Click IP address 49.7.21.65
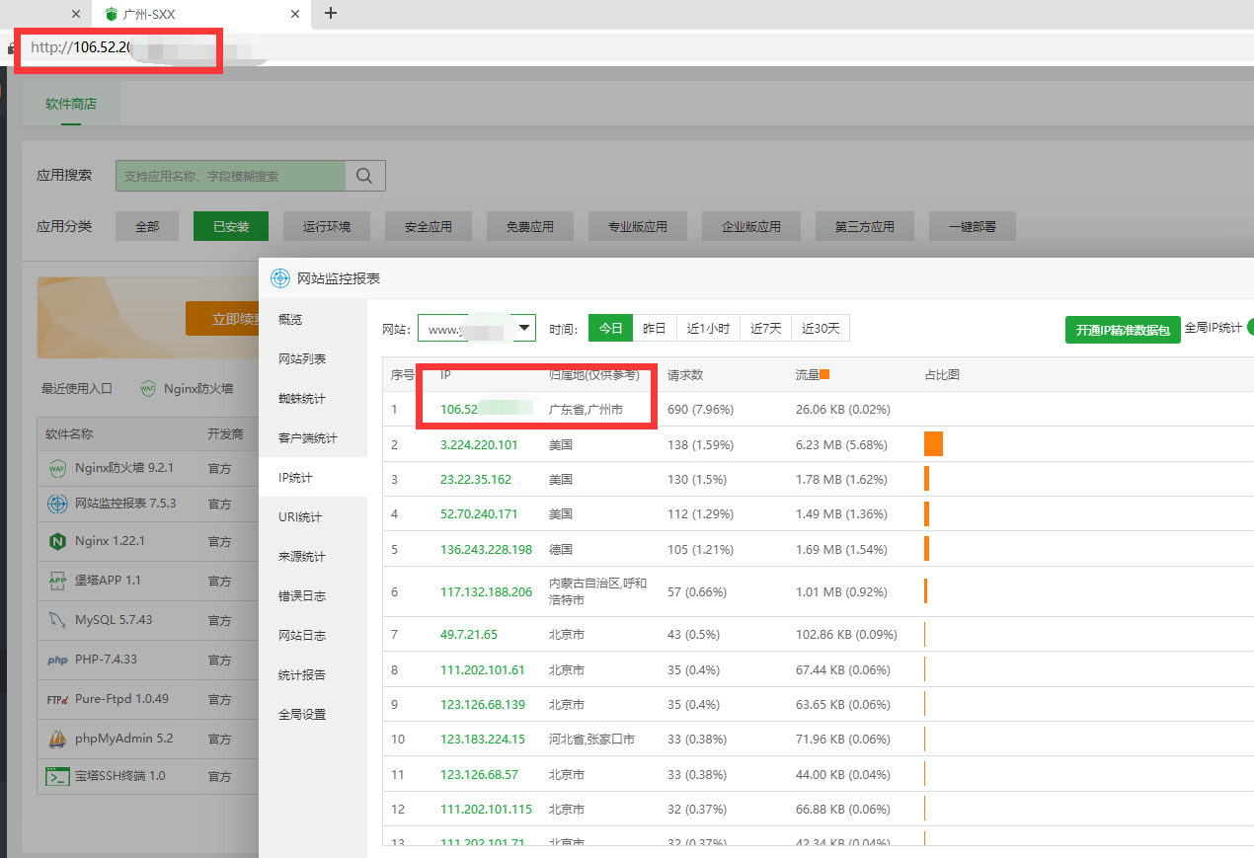 tap(469, 634)
